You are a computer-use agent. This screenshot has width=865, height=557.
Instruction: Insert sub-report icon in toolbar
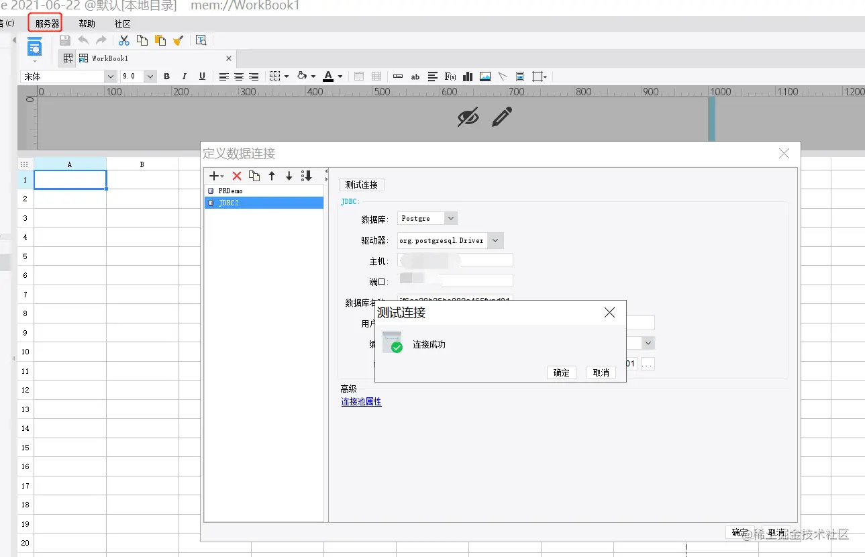pos(520,77)
